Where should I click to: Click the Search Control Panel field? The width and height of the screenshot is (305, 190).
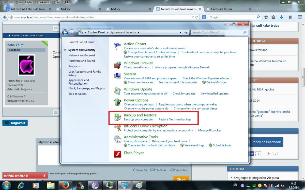pos(219,32)
